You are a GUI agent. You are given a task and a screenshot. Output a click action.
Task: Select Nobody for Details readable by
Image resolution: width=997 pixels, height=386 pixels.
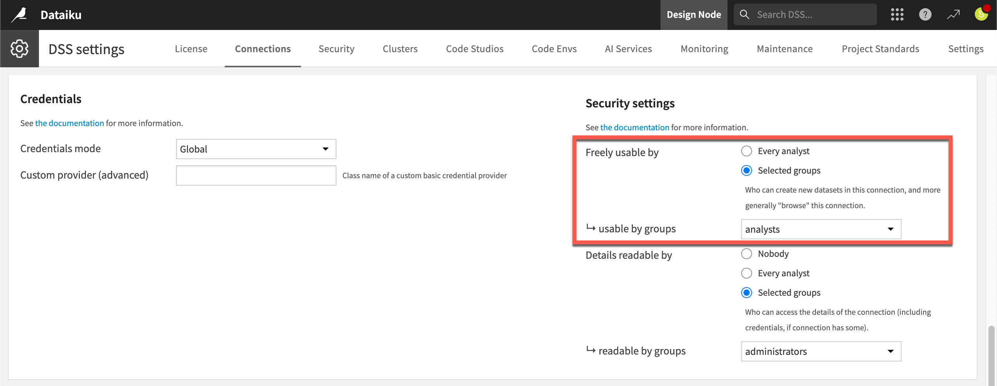[x=747, y=254]
